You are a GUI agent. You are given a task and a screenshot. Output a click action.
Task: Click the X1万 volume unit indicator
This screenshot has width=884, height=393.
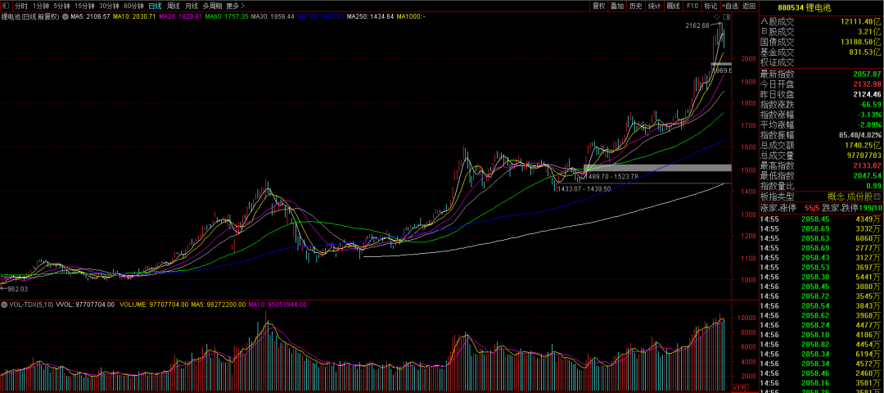(x=741, y=387)
